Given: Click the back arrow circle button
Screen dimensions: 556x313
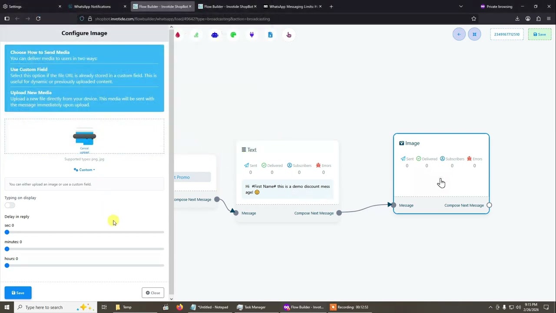Looking at the screenshot, I should point(459,34).
